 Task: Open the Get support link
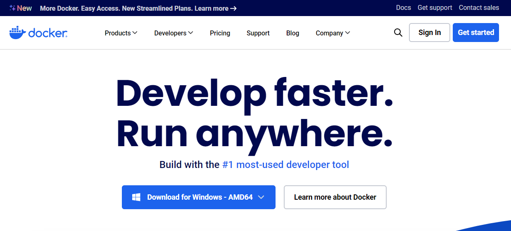435,8
